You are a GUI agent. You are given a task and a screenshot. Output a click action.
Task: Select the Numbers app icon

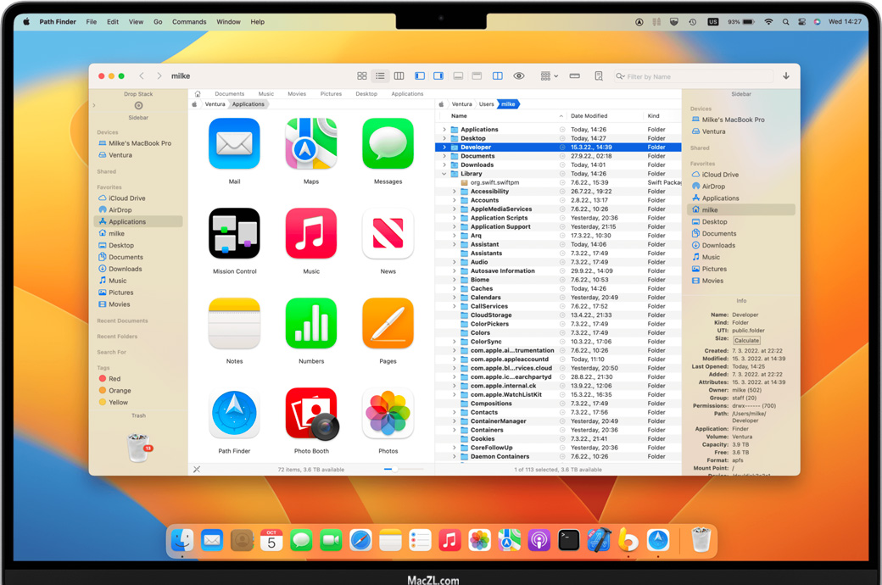point(311,323)
